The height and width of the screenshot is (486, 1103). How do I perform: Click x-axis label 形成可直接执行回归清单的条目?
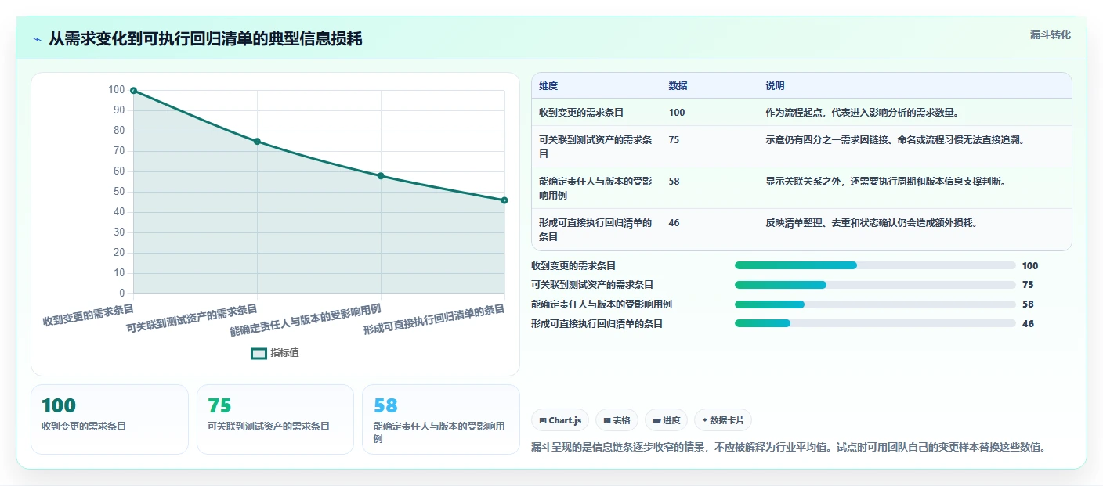point(434,320)
